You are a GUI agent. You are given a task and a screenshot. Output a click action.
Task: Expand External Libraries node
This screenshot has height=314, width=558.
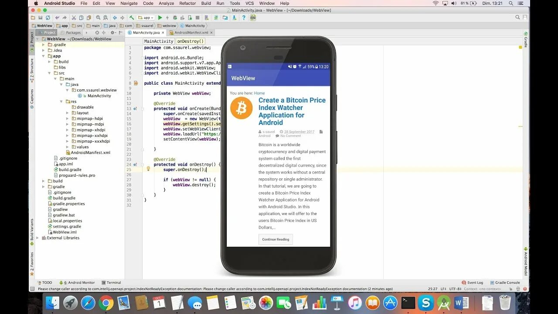38,238
